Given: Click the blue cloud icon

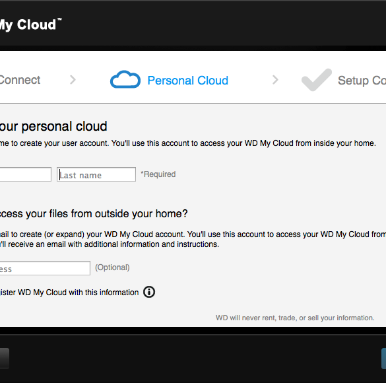Looking at the screenshot, I should click(125, 79).
